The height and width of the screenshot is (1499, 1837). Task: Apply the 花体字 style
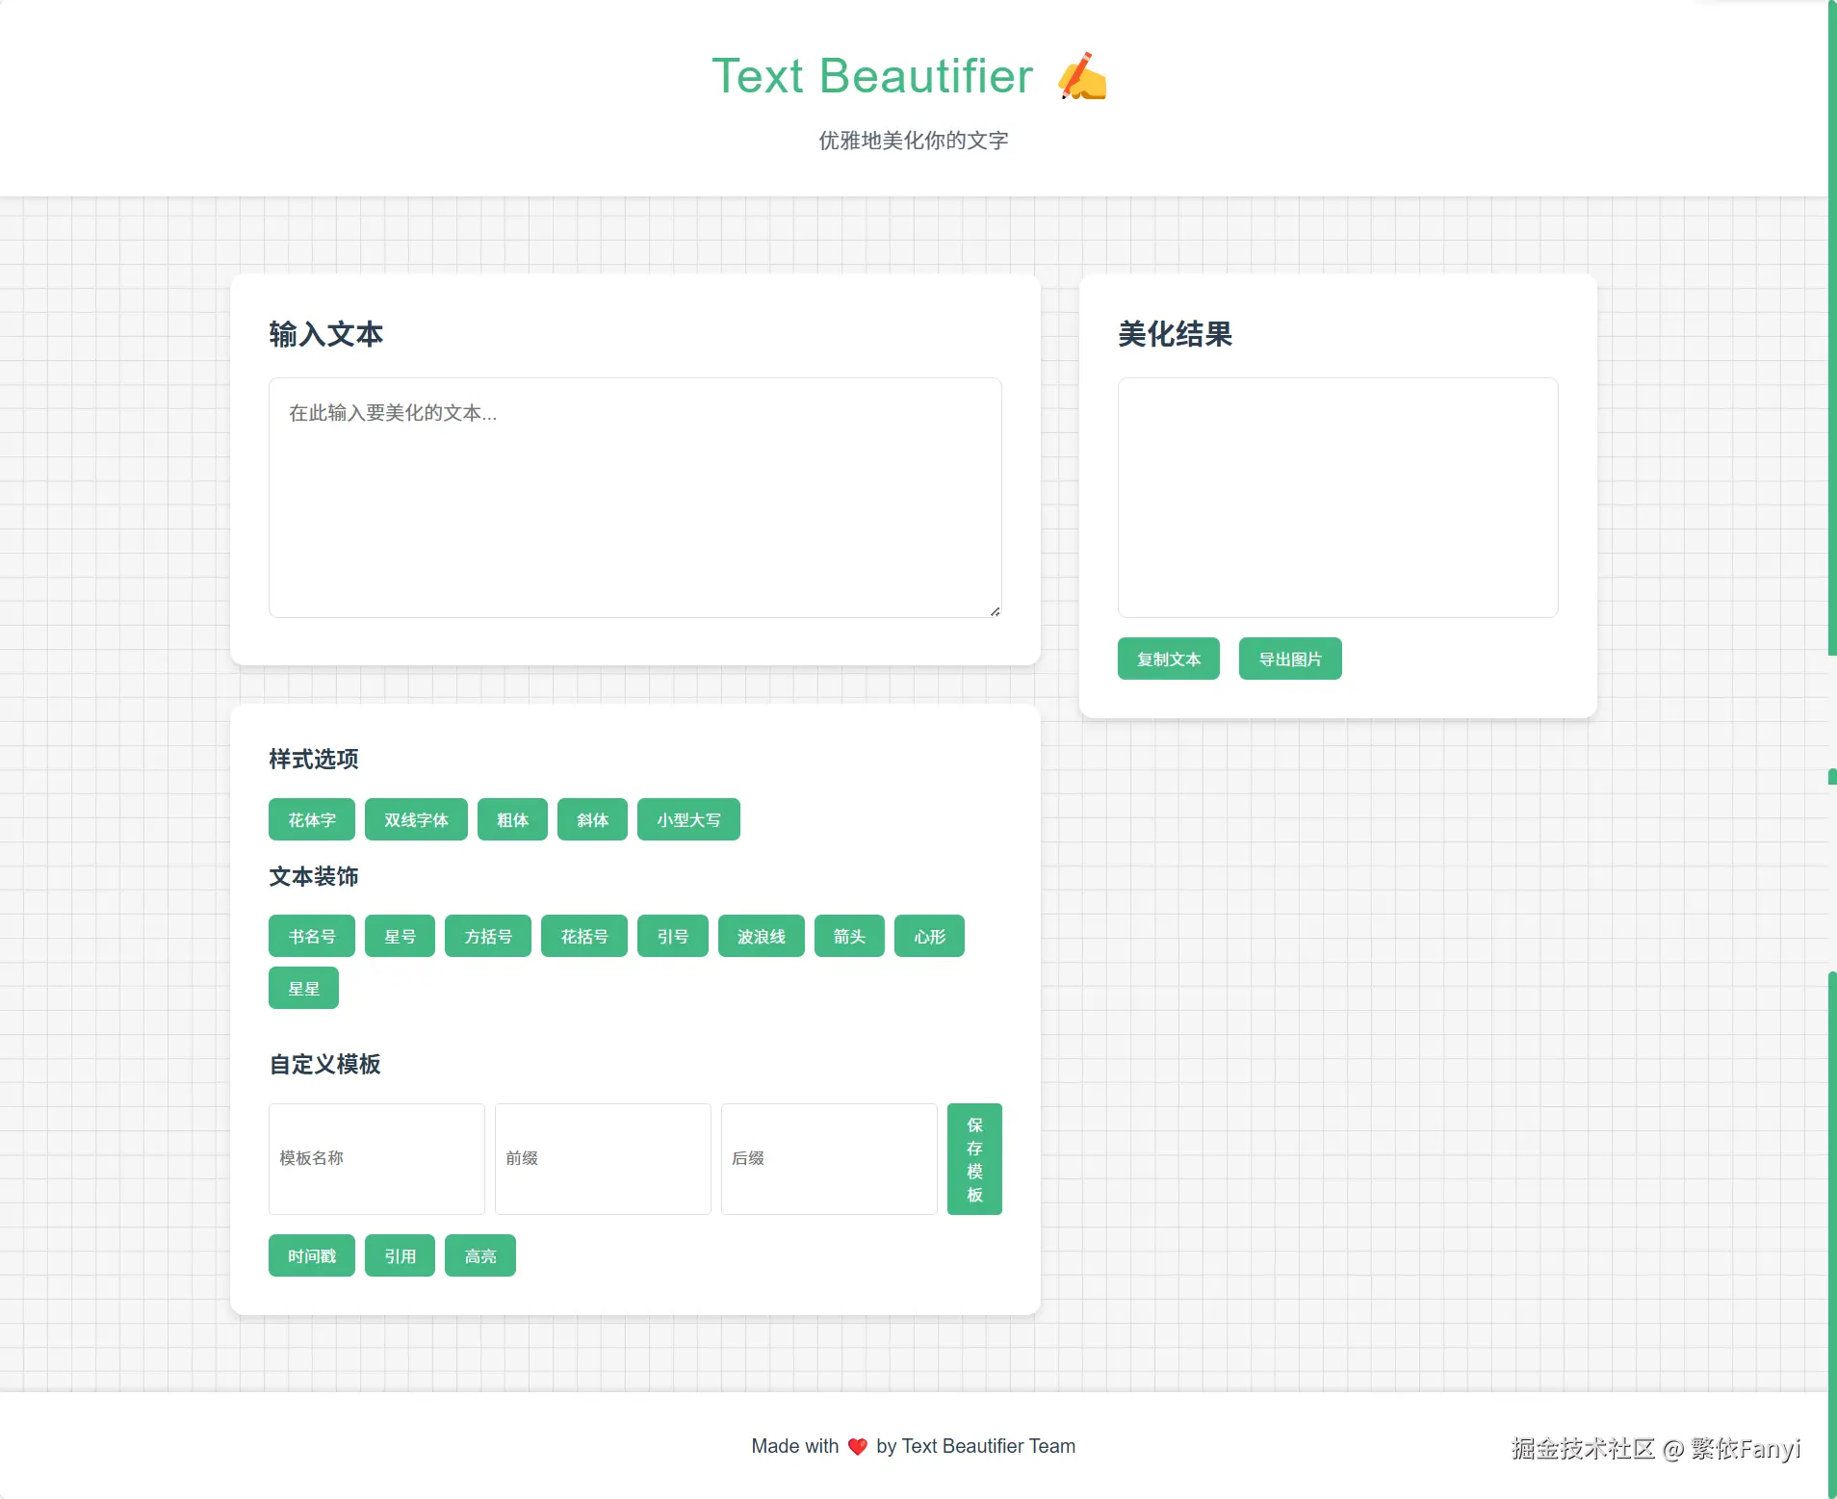pyautogui.click(x=312, y=819)
